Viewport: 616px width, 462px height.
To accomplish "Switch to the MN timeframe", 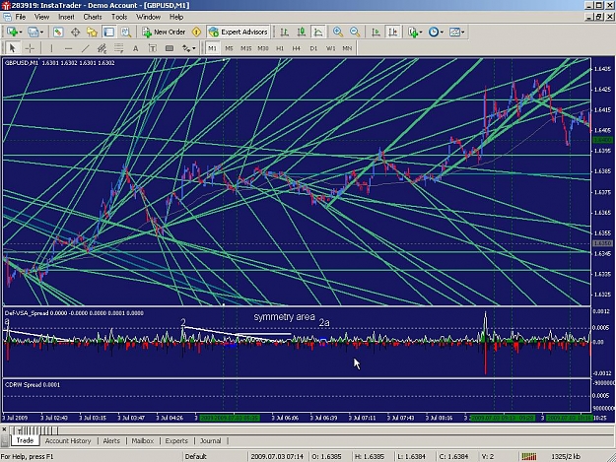I will 347,48.
